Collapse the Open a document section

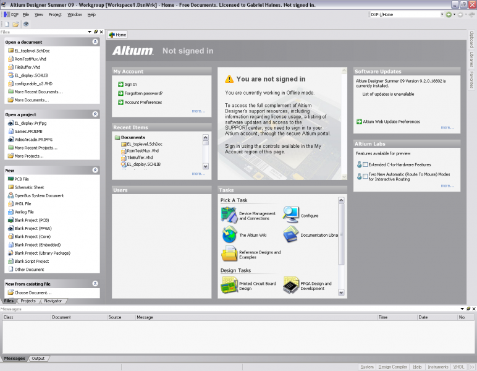click(95, 41)
